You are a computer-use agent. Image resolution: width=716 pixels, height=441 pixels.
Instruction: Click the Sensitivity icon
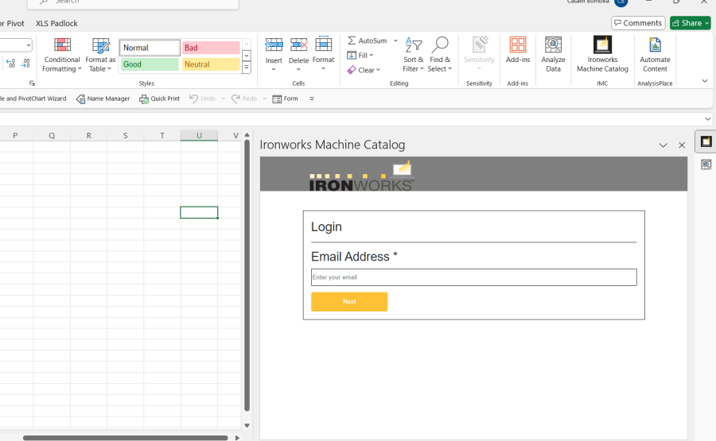point(480,44)
